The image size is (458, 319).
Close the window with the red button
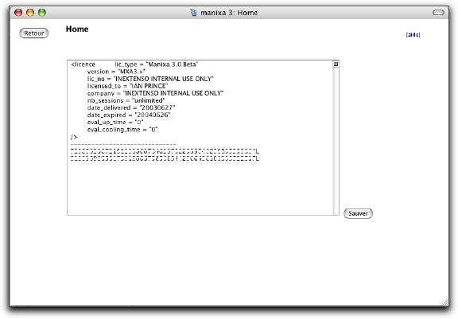point(18,13)
